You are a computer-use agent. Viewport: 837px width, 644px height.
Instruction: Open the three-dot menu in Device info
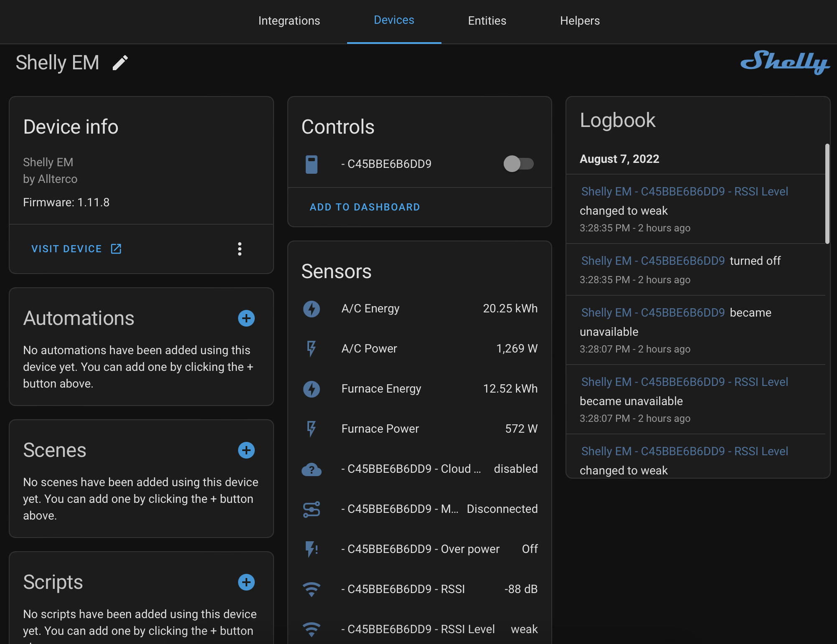[x=240, y=249]
